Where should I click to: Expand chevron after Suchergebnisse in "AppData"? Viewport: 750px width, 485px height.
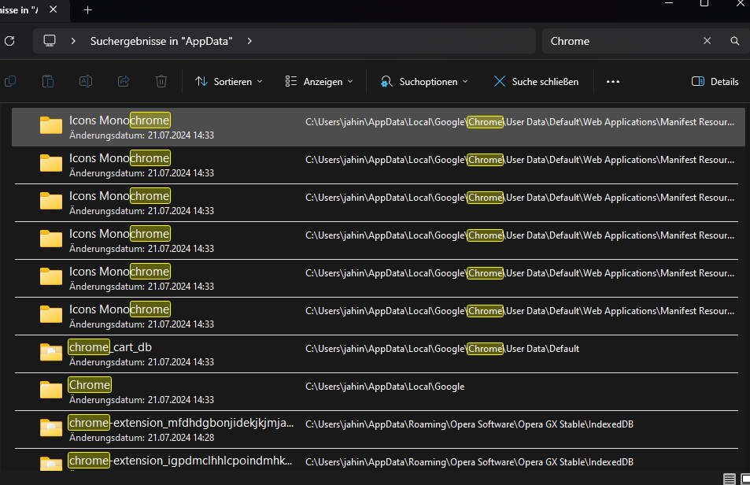(x=249, y=41)
